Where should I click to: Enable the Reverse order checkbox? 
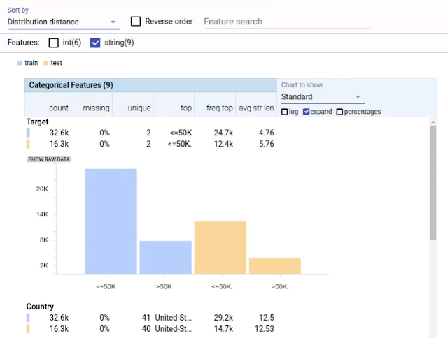[136, 22]
